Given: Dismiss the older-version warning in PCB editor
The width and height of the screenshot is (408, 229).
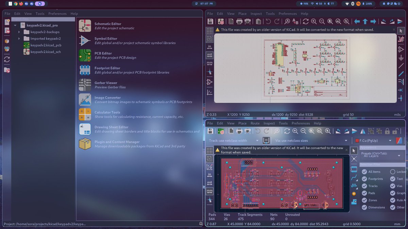Looking at the screenshot, I should point(346,150).
